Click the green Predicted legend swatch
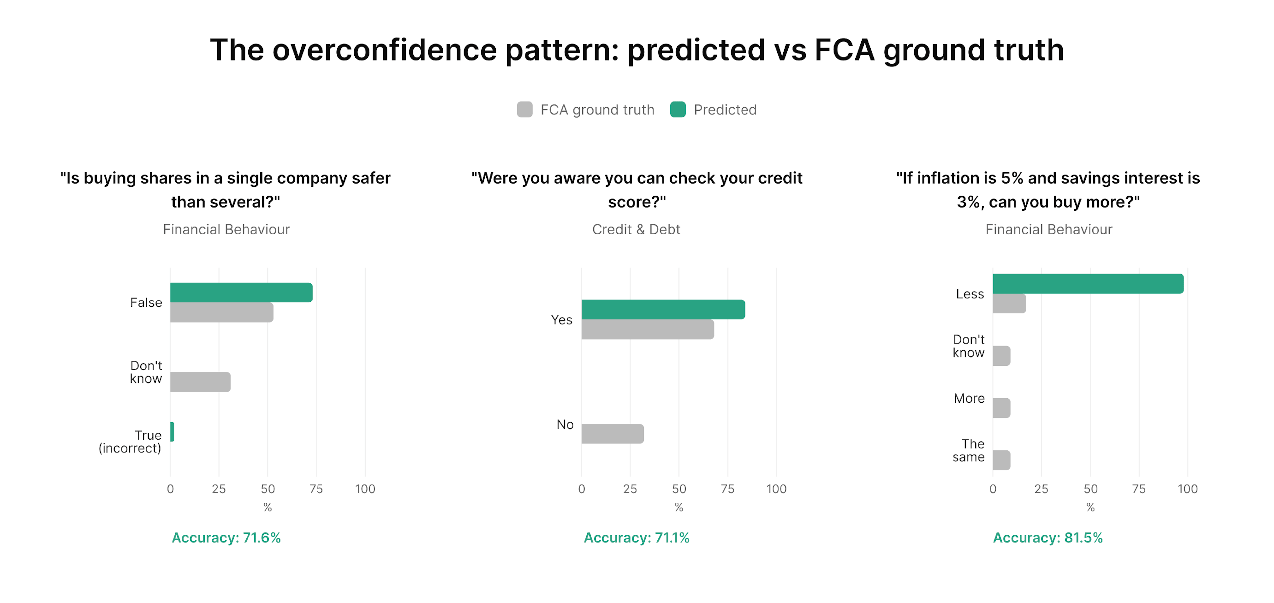This screenshot has width=1274, height=603. pyautogui.click(x=677, y=110)
